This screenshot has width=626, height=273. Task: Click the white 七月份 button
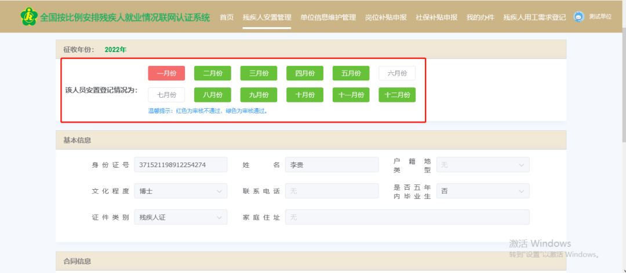(x=166, y=95)
